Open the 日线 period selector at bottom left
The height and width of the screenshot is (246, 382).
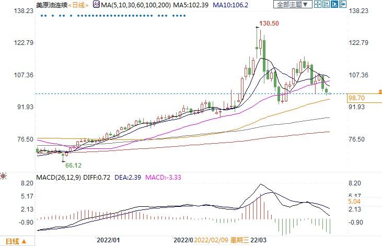click(x=16, y=241)
